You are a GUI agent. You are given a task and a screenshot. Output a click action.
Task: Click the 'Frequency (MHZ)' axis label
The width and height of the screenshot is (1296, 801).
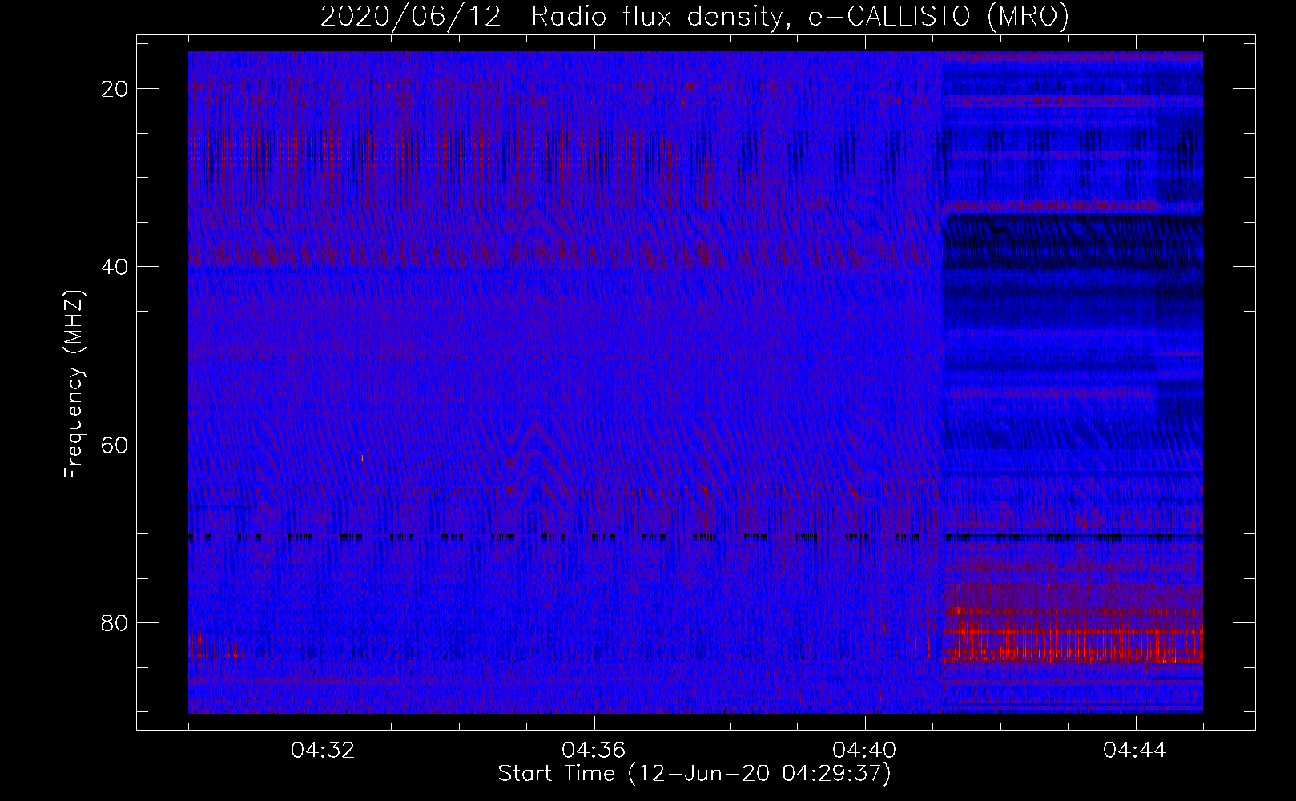point(74,384)
